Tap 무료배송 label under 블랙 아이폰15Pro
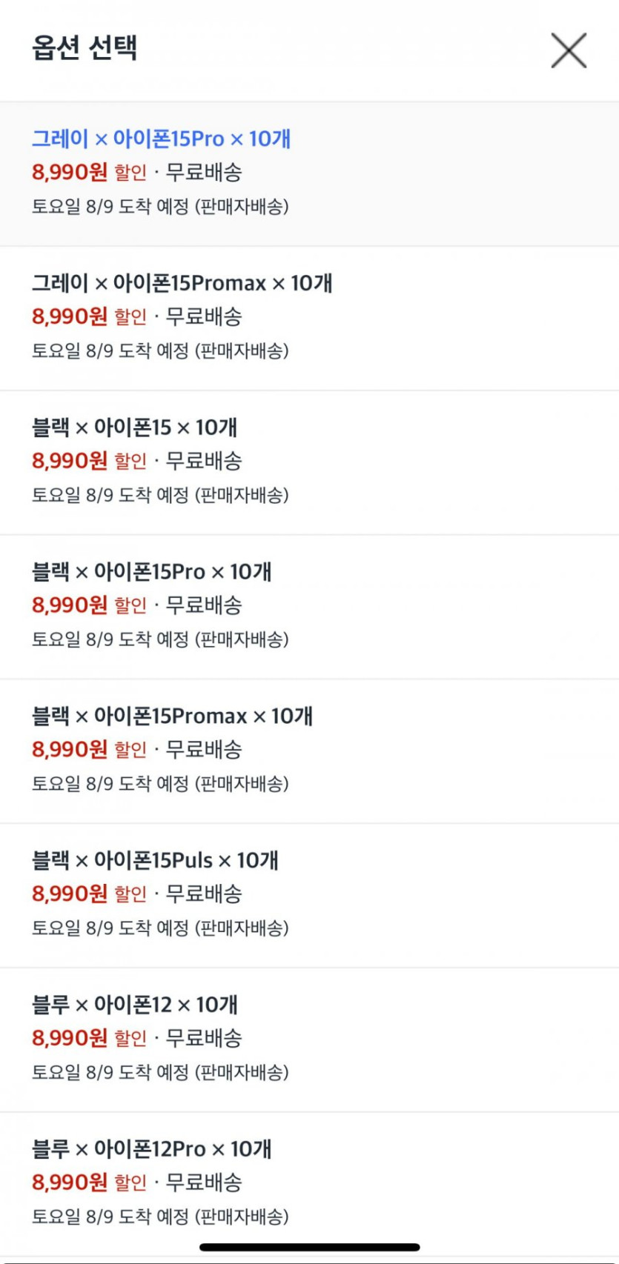 coord(204,606)
